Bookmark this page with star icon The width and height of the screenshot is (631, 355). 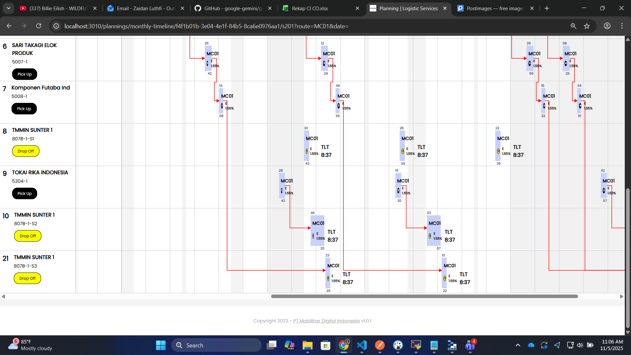[x=587, y=26]
